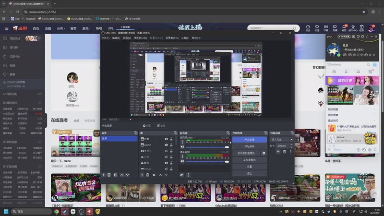Open source properties gear icon
384x216 pixels.
(154, 175)
